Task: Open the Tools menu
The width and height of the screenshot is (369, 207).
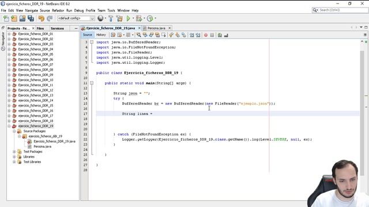Action: [111, 10]
